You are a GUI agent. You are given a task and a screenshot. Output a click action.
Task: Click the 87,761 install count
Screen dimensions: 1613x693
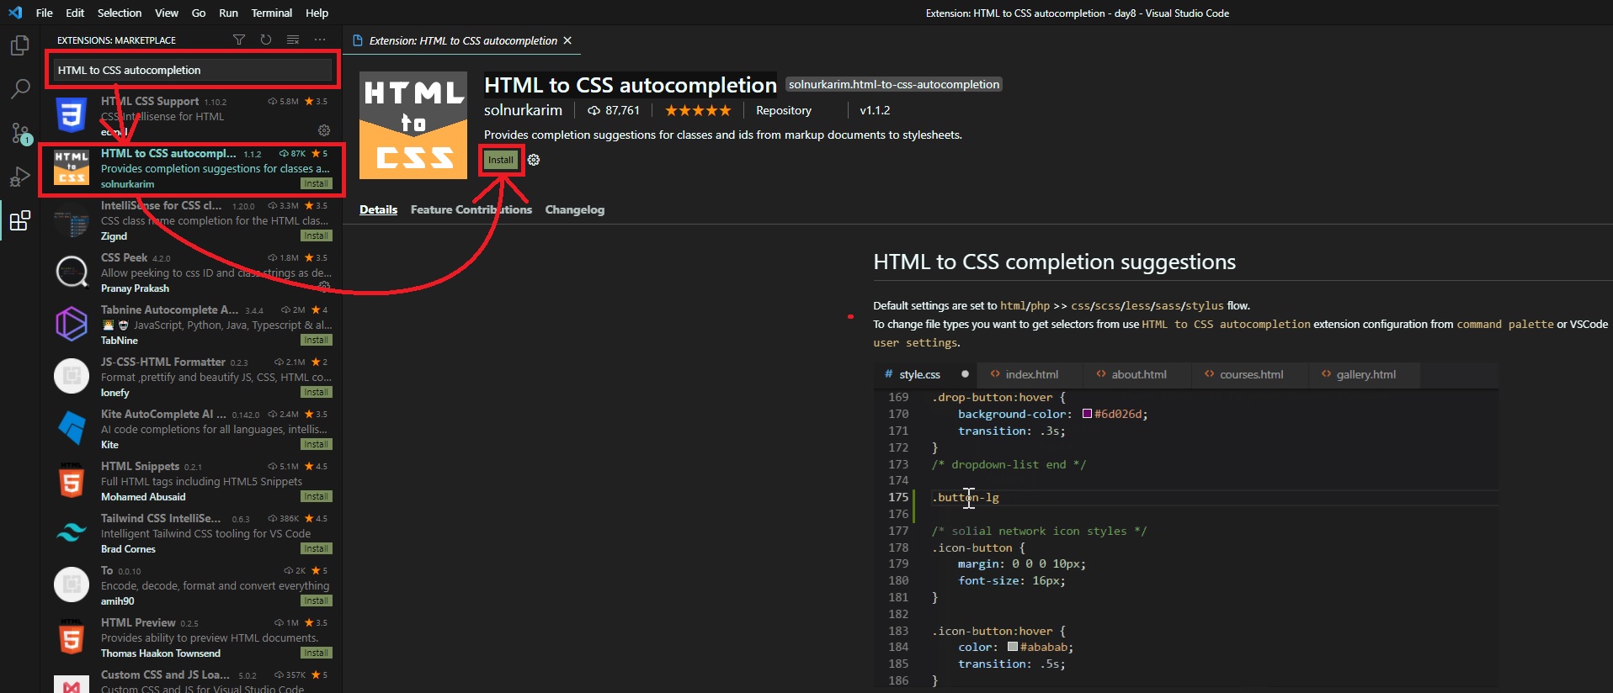click(x=614, y=110)
